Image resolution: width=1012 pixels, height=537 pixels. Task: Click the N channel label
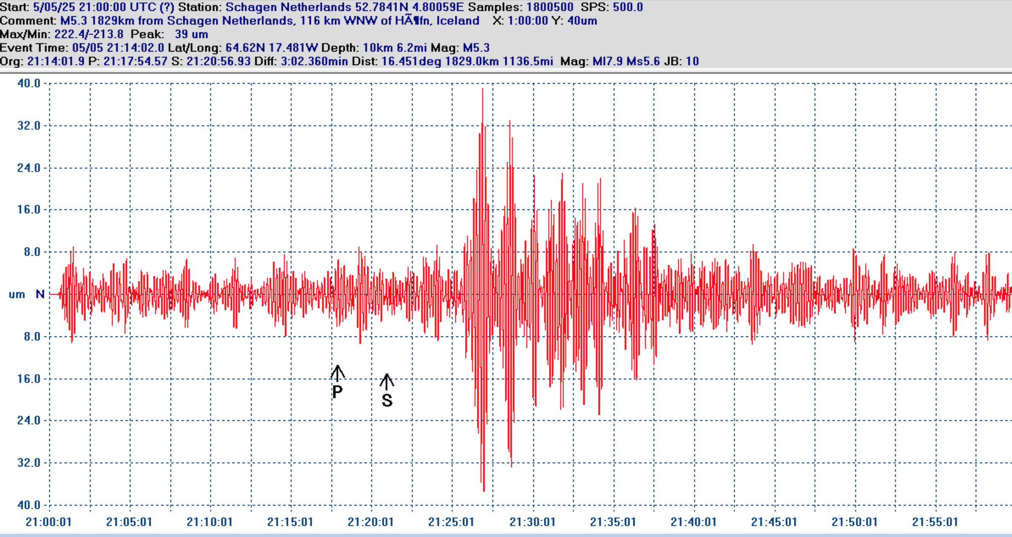40,294
